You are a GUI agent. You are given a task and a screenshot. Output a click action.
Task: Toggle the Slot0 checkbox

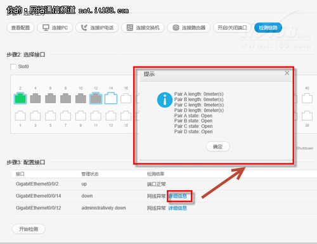pos(13,67)
